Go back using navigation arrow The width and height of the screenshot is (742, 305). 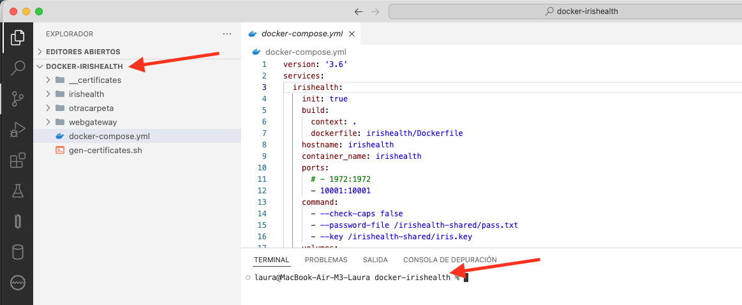359,11
